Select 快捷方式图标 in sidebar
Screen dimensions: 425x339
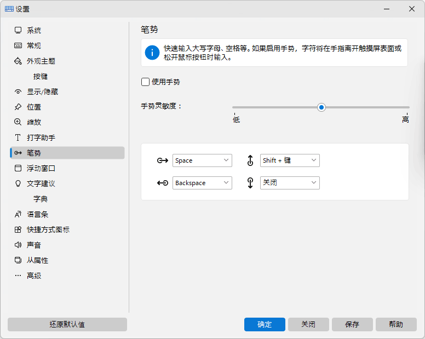67,230
